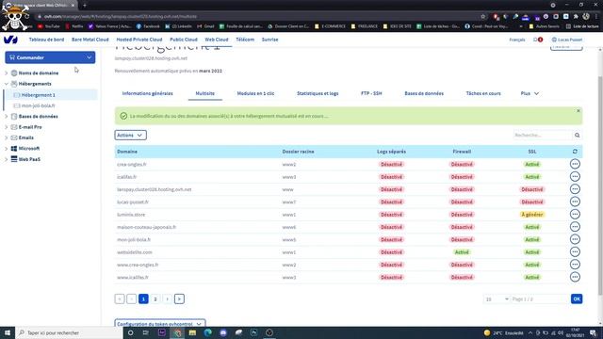
Task: Click the OVH logo
Action: [x=10, y=40]
